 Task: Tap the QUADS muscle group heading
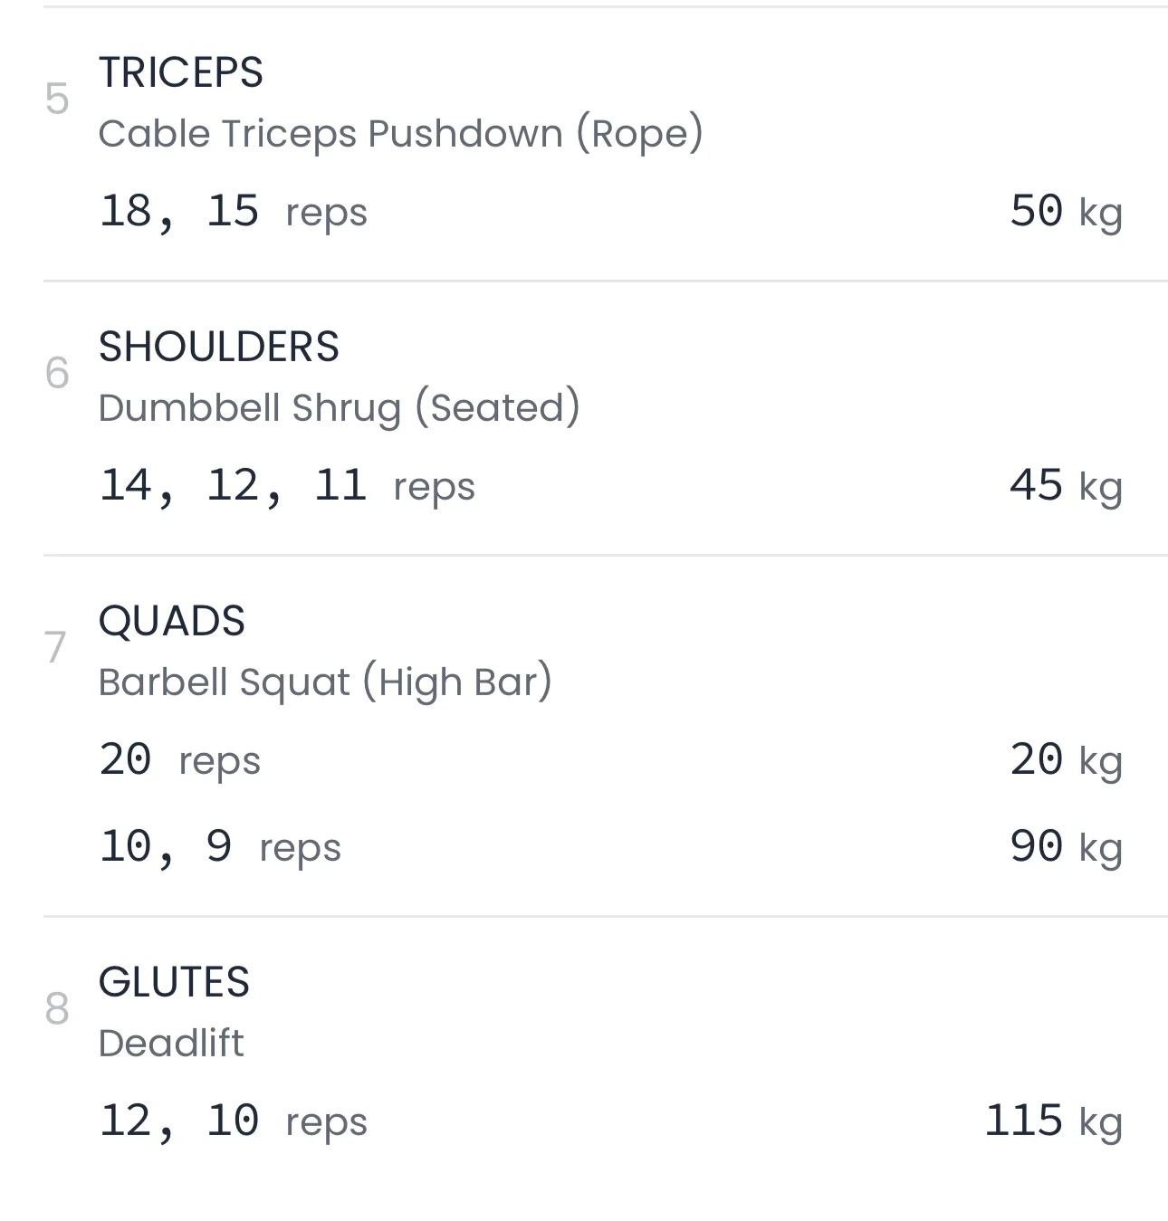click(171, 621)
